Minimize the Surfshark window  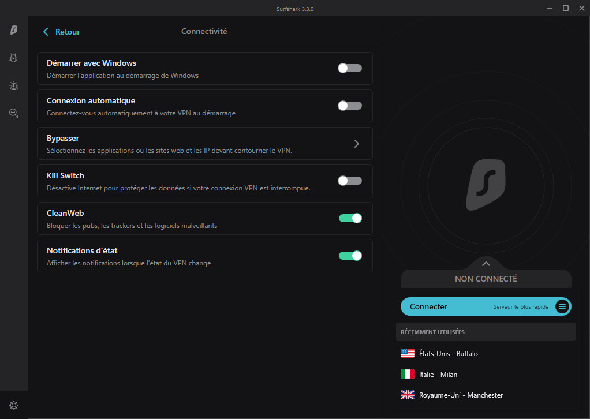[550, 8]
